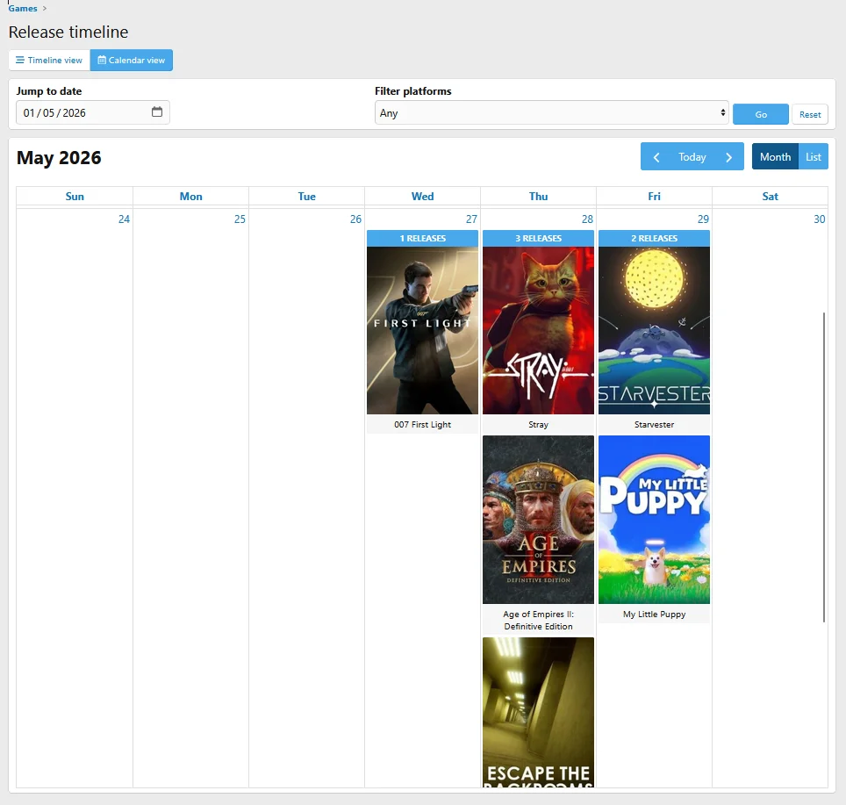Open day 30 in the calendar
This screenshot has height=805, width=846.
pos(819,219)
